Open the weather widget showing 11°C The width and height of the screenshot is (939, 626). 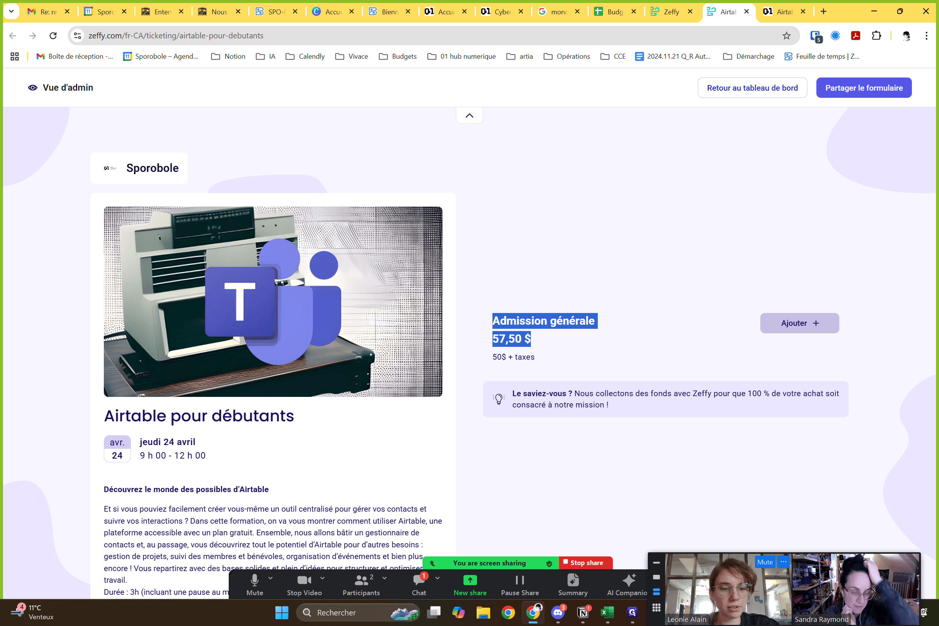click(x=32, y=612)
